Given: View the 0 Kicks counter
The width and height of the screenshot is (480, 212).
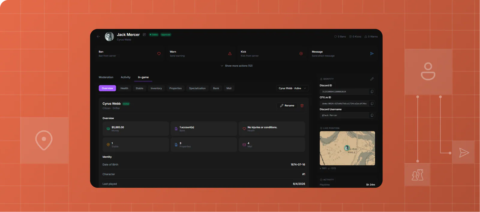Looking at the screenshot, I should coord(355,37).
